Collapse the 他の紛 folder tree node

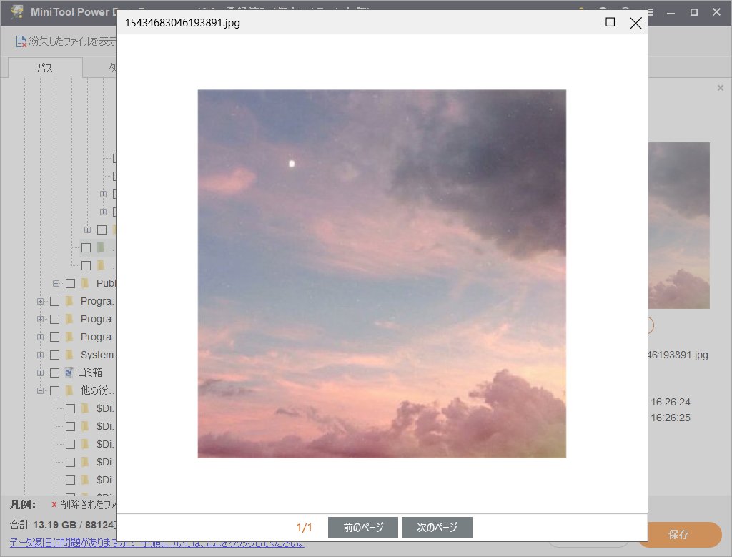40,390
